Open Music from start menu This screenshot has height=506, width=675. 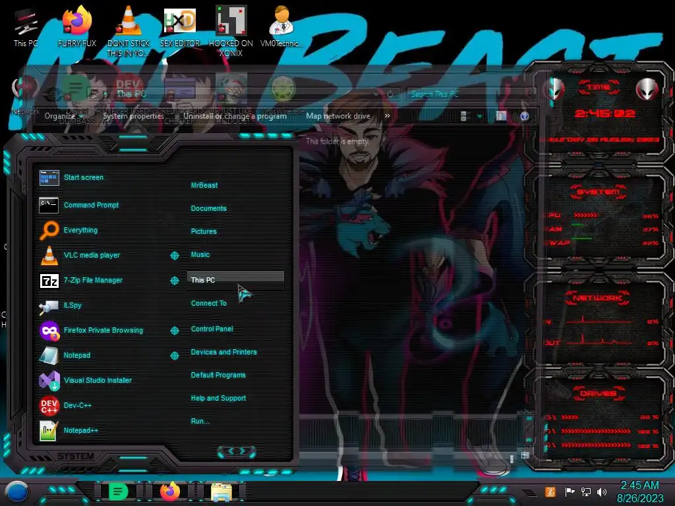click(x=200, y=254)
